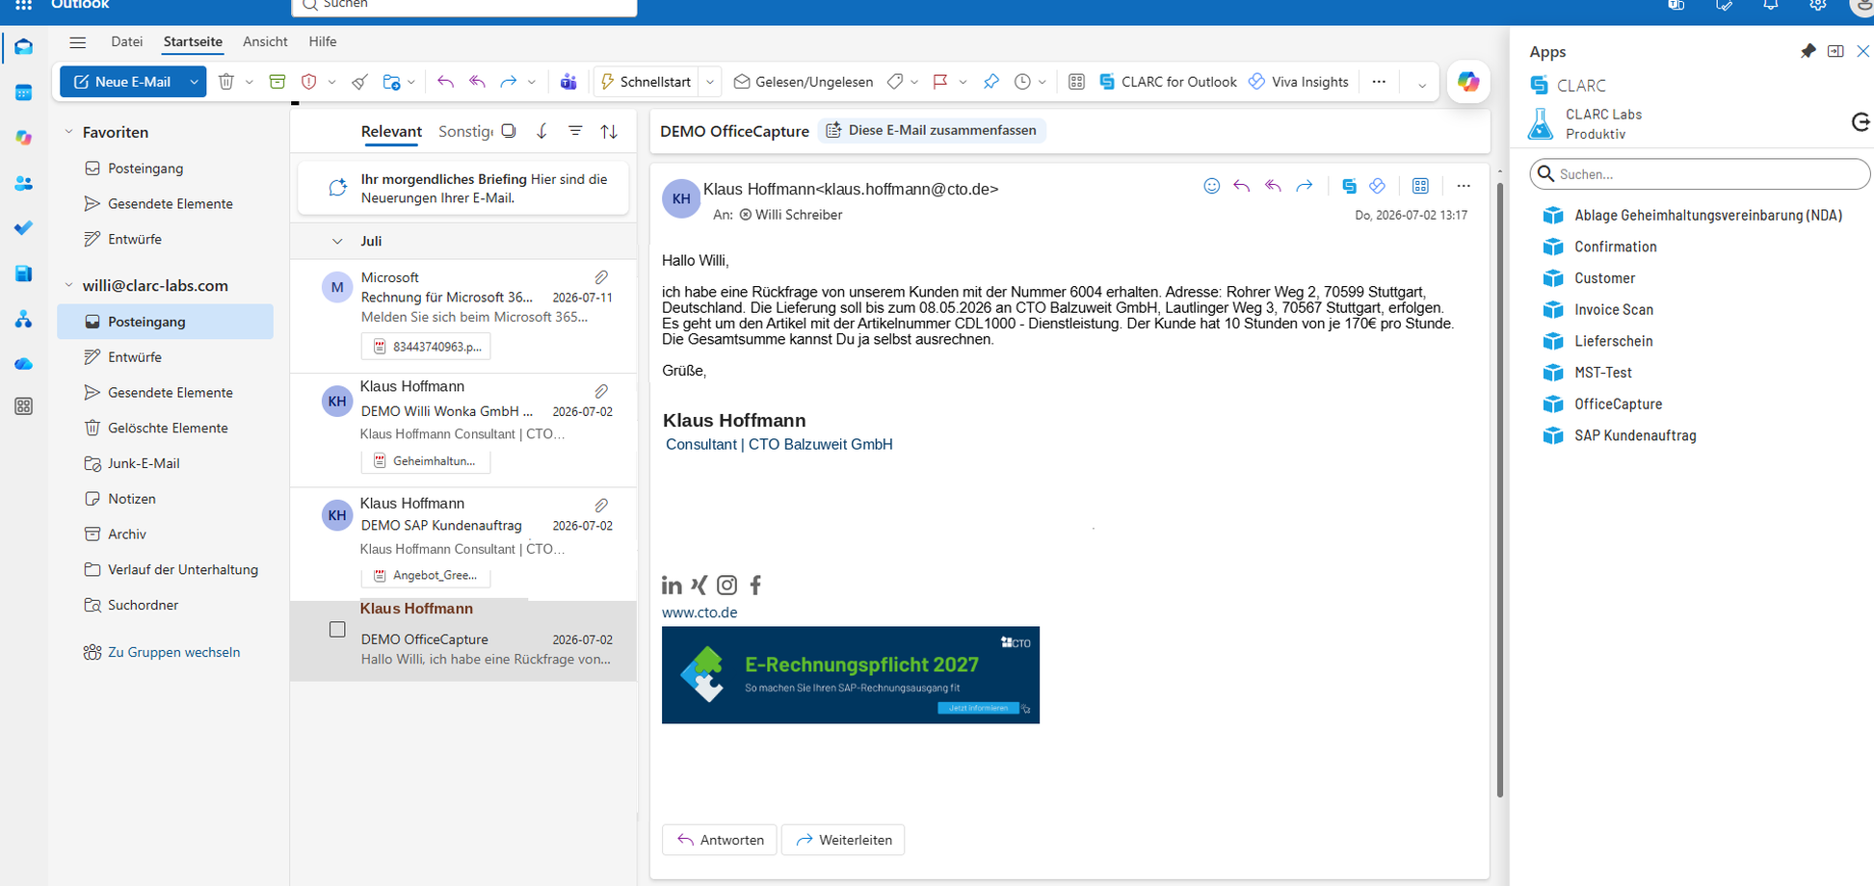The height and width of the screenshot is (886, 1874).
Task: Add an emoji reaction to the email
Action: (1212, 186)
